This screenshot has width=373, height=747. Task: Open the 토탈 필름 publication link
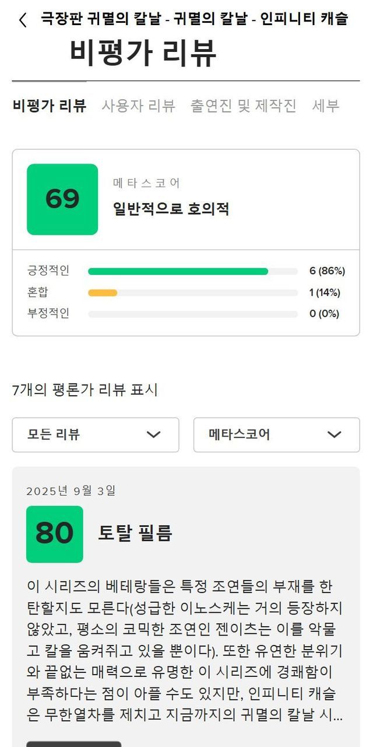coord(135,533)
